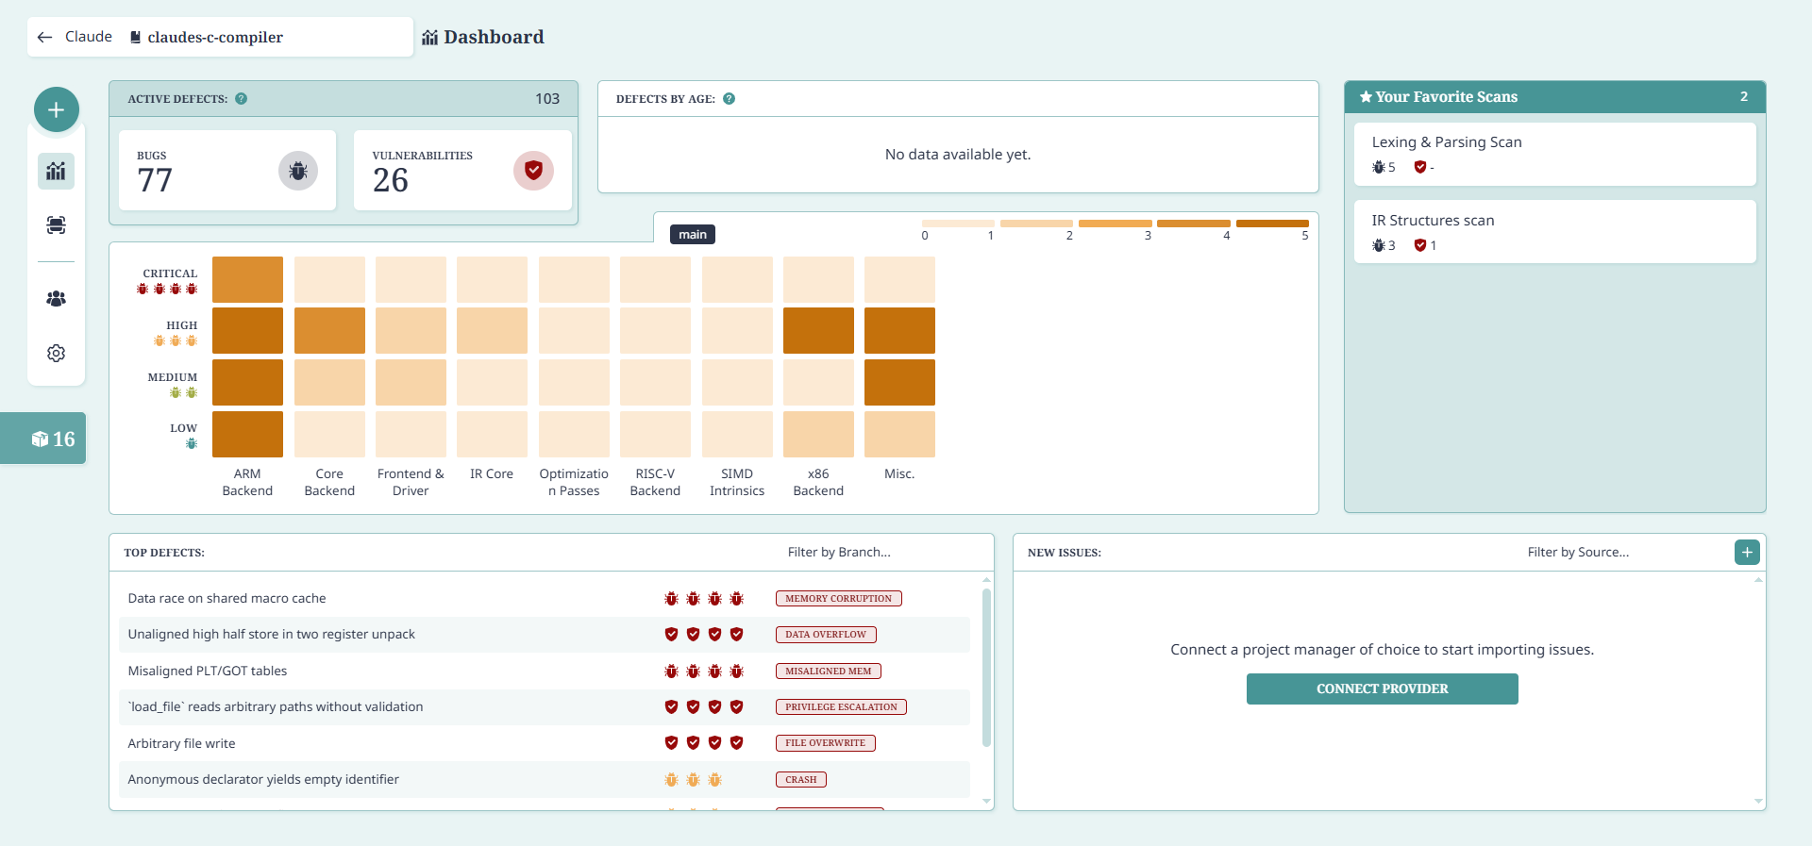Click the Data Overflow tag
The height and width of the screenshot is (846, 1812).
pyautogui.click(x=826, y=635)
